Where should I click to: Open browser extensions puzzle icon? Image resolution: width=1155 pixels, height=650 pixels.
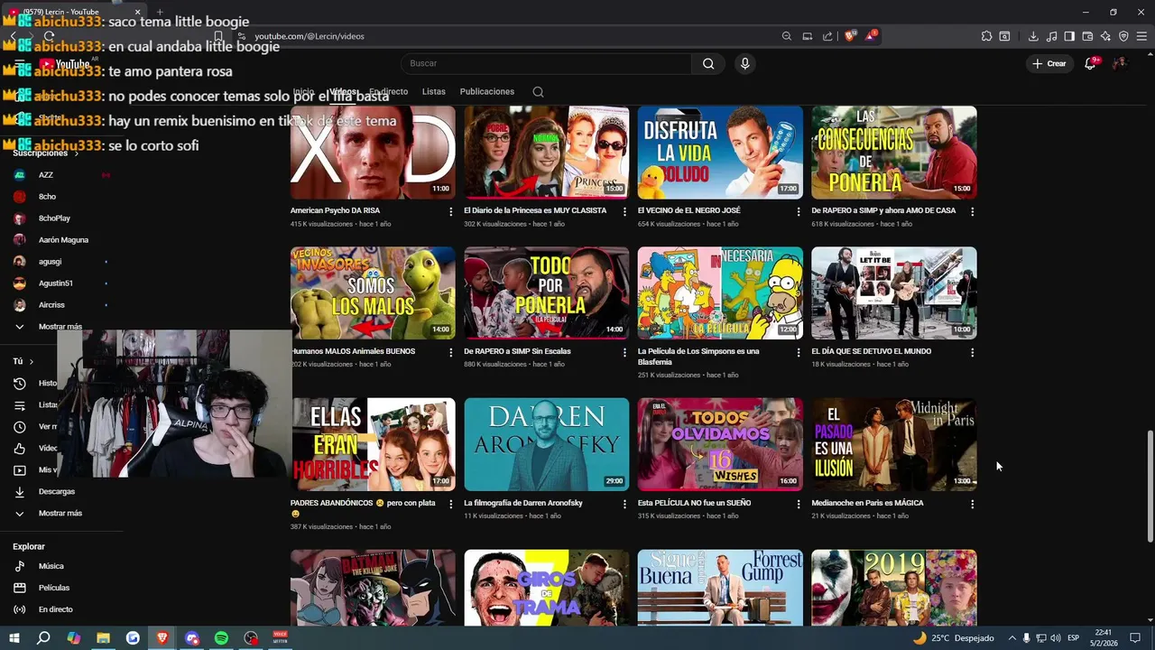click(986, 36)
